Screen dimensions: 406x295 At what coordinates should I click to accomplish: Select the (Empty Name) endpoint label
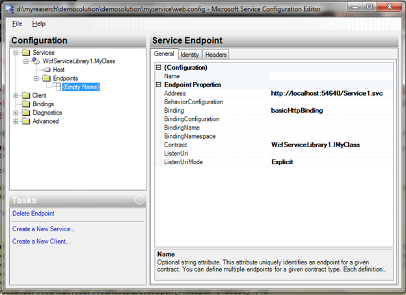tap(81, 87)
